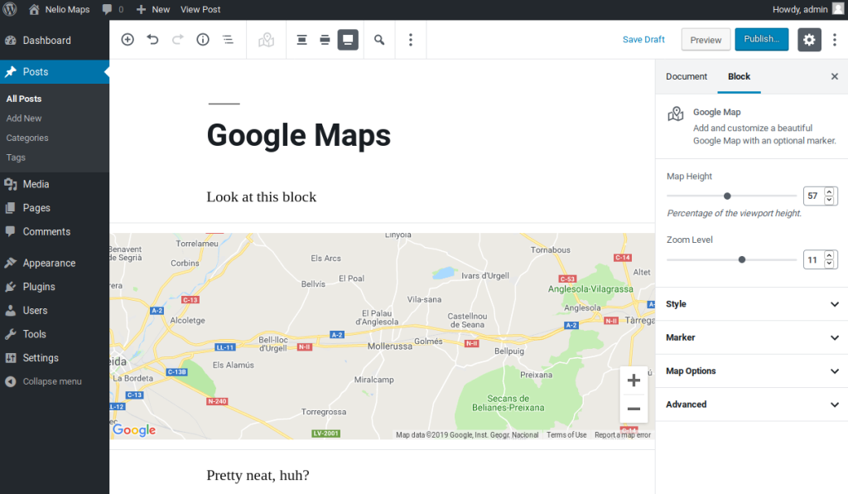This screenshot has width=848, height=494.
Task: Select the wide width alignment icon
Action: point(325,40)
